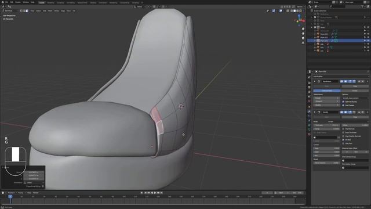
Task: Click the Solidify Offset slider field
Action: tap(355, 125)
